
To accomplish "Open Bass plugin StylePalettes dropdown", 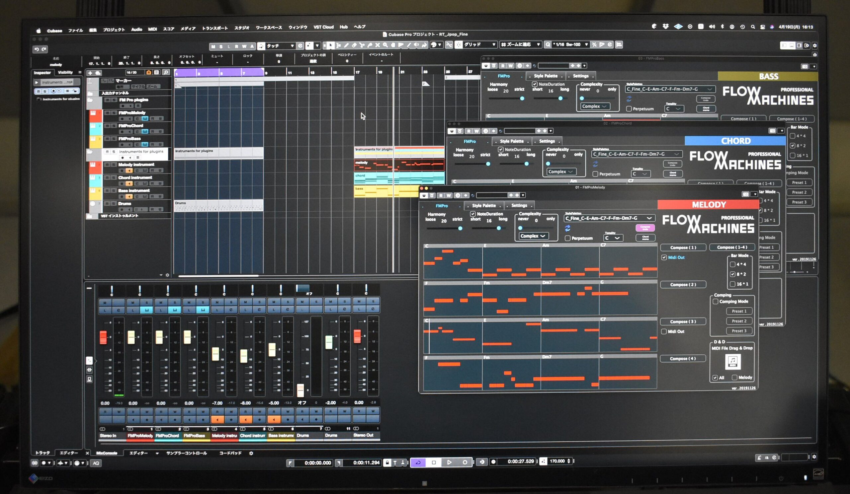I will click(x=670, y=89).
